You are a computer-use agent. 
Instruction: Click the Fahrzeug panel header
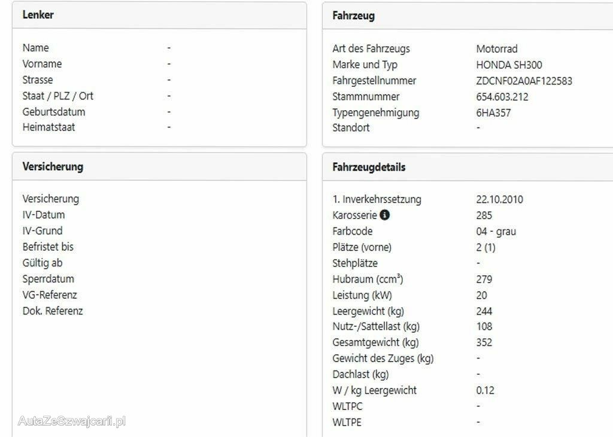(354, 16)
